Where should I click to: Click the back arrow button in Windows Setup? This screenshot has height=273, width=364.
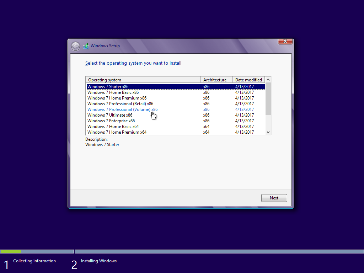[75, 46]
